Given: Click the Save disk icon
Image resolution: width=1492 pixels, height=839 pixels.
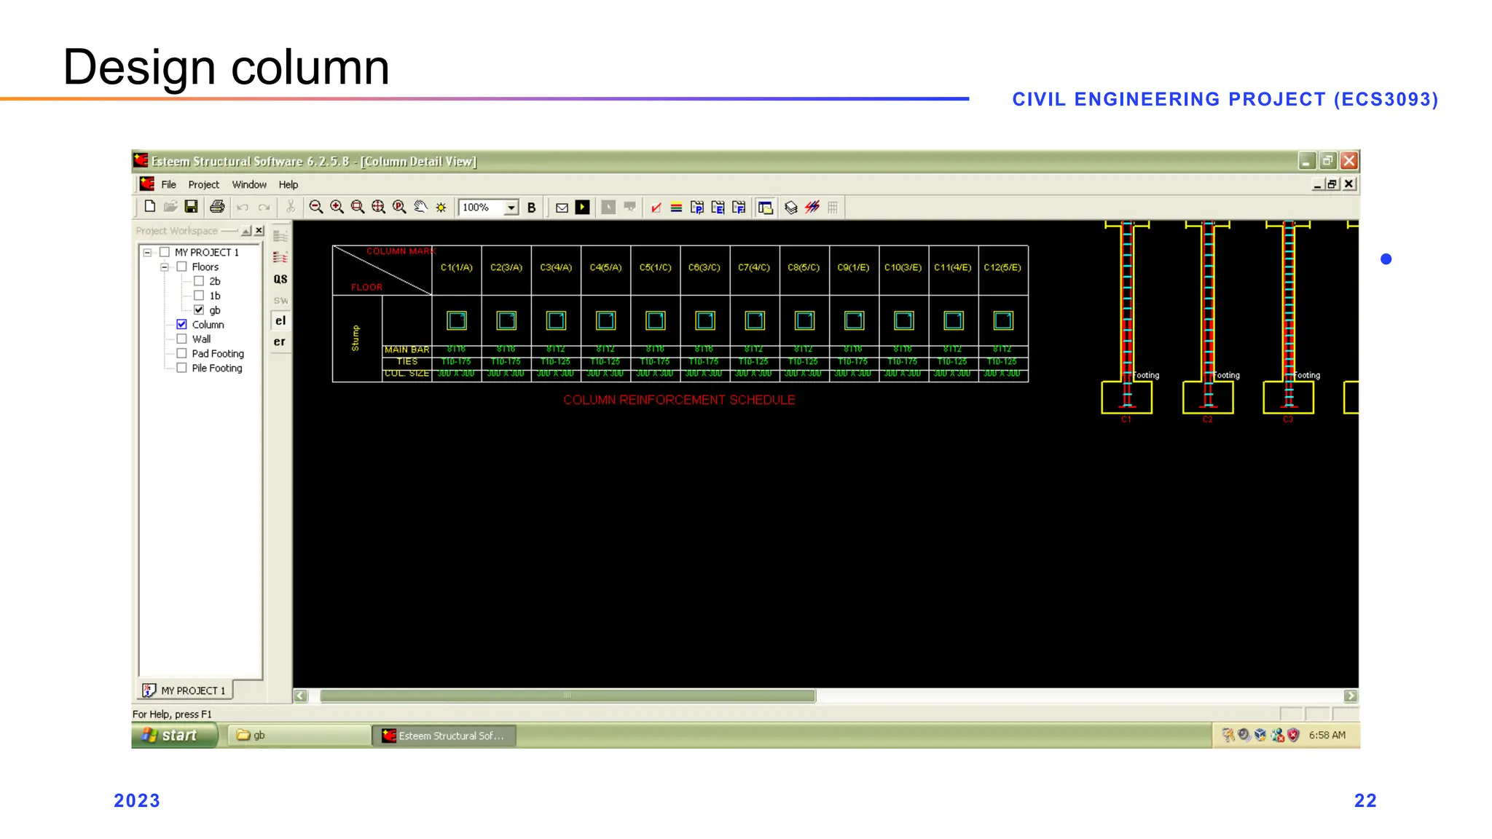Looking at the screenshot, I should [191, 207].
